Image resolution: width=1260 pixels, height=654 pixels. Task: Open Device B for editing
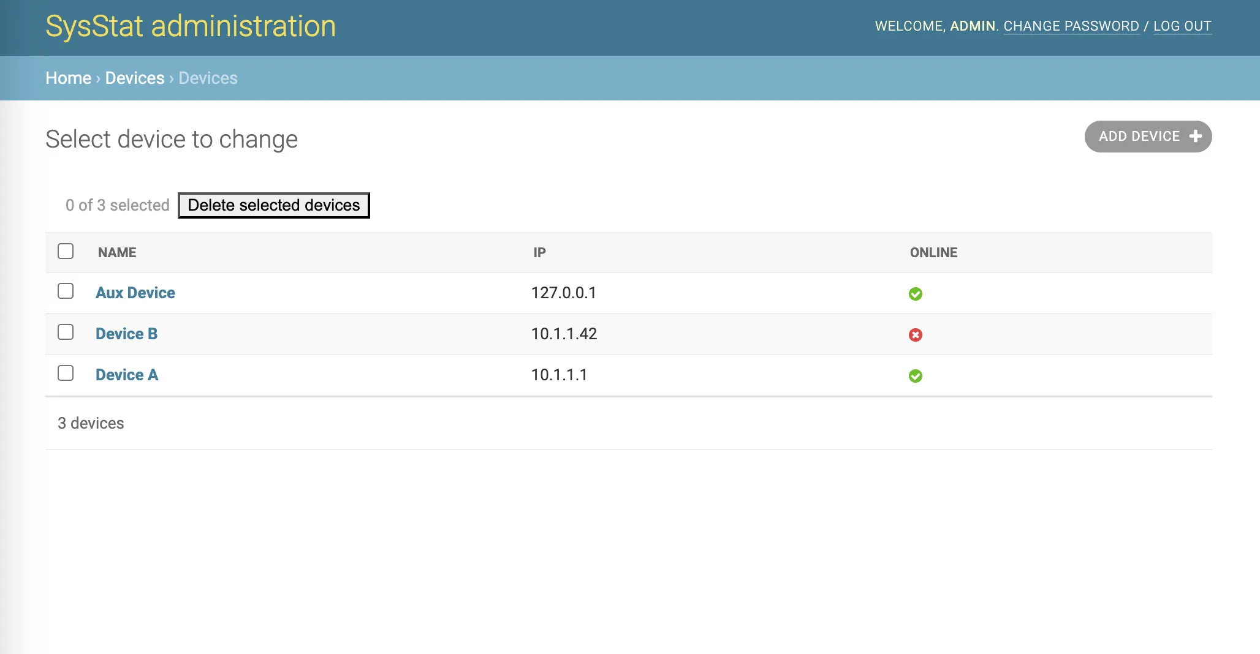pyautogui.click(x=127, y=333)
